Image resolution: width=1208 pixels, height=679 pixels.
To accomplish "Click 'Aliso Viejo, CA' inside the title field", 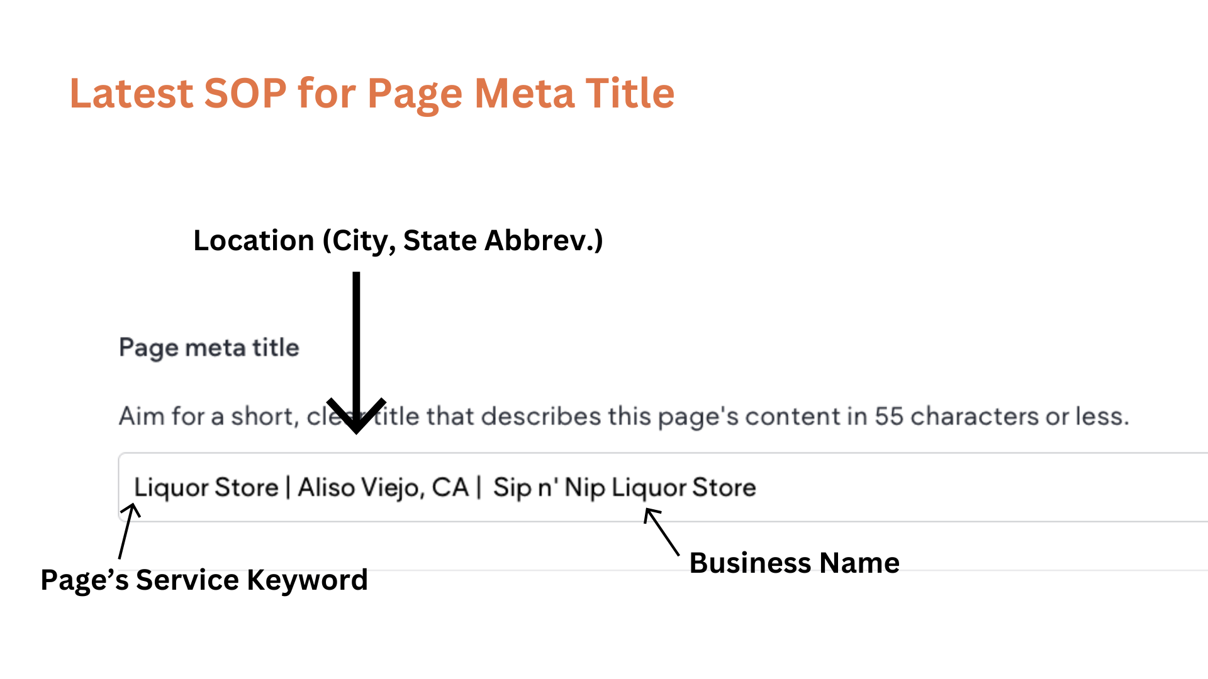I will (x=383, y=488).
